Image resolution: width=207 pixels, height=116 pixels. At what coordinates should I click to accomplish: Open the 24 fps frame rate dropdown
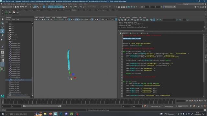coord(183,106)
